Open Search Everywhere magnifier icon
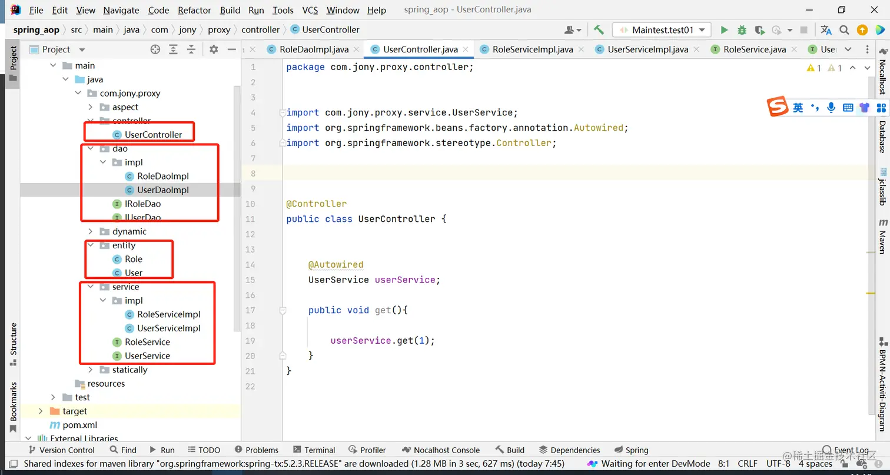The height and width of the screenshot is (475, 890). (x=844, y=30)
